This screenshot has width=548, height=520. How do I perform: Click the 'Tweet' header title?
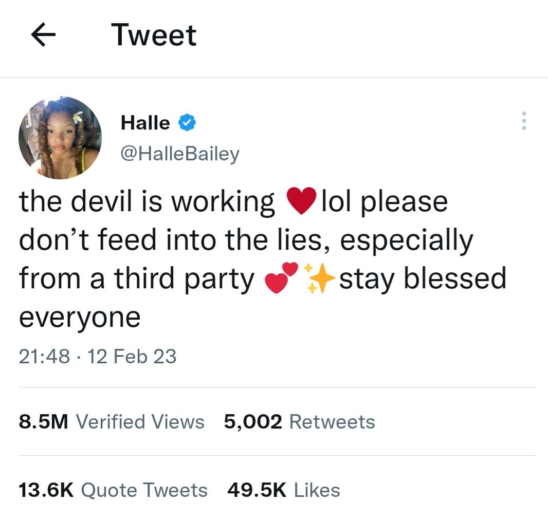[x=154, y=35]
